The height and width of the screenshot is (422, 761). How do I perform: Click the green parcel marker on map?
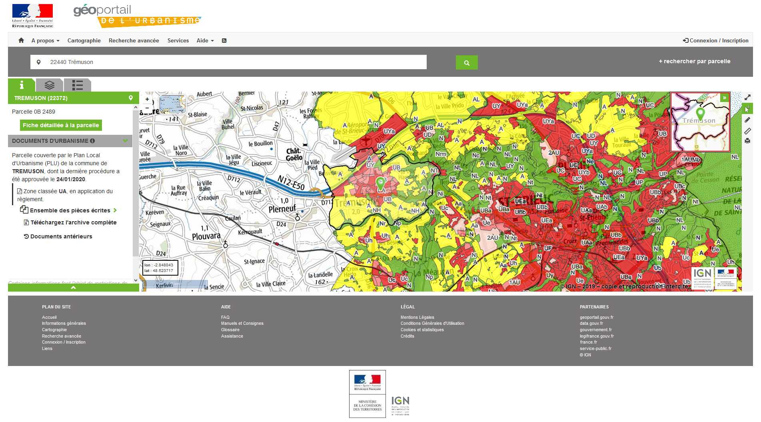pyautogui.click(x=380, y=184)
